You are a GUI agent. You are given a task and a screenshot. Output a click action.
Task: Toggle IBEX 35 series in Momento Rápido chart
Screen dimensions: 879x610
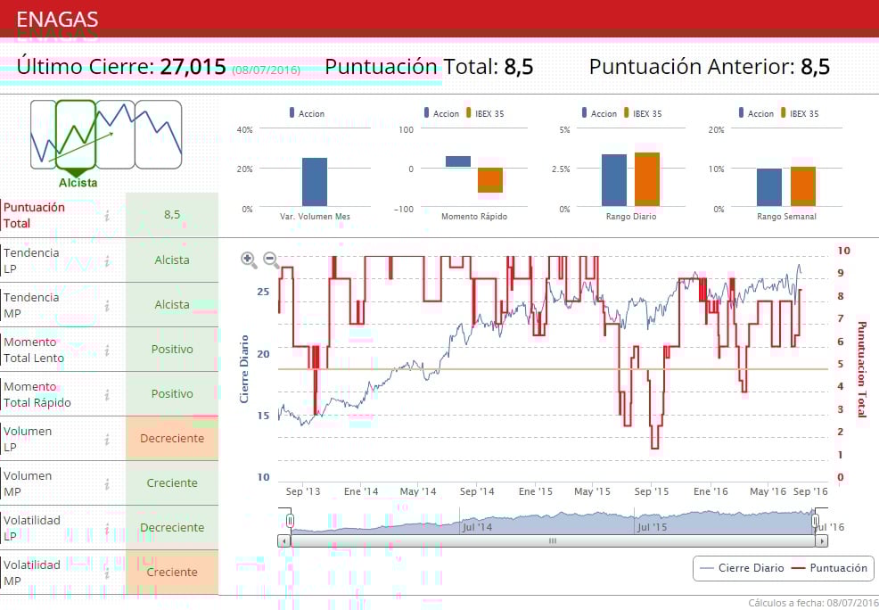coord(485,113)
